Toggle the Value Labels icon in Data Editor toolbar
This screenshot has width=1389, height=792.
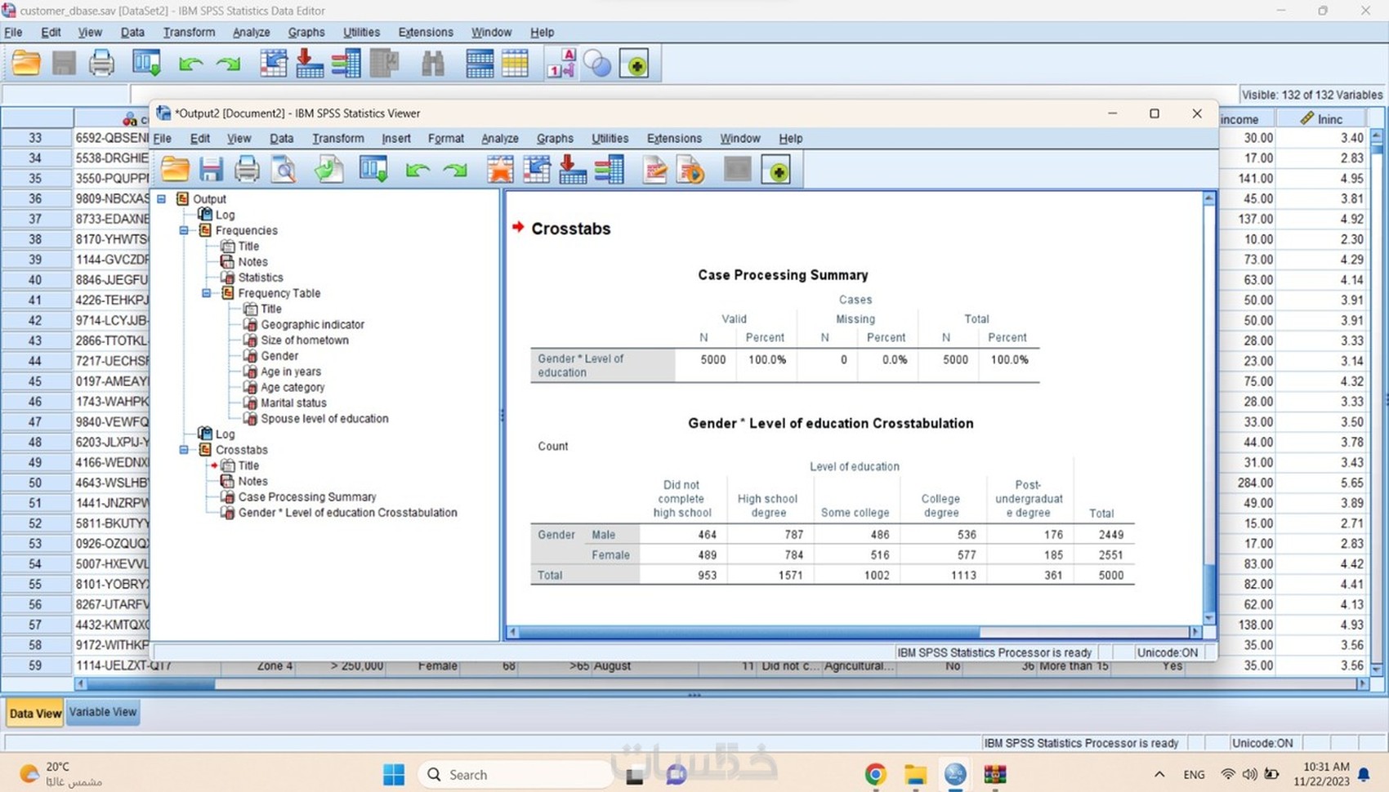click(561, 64)
